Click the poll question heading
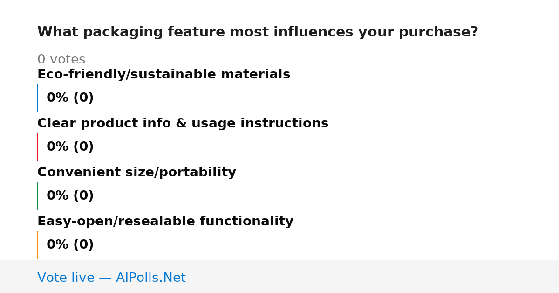Screen dimensions: 559x293 (258, 32)
